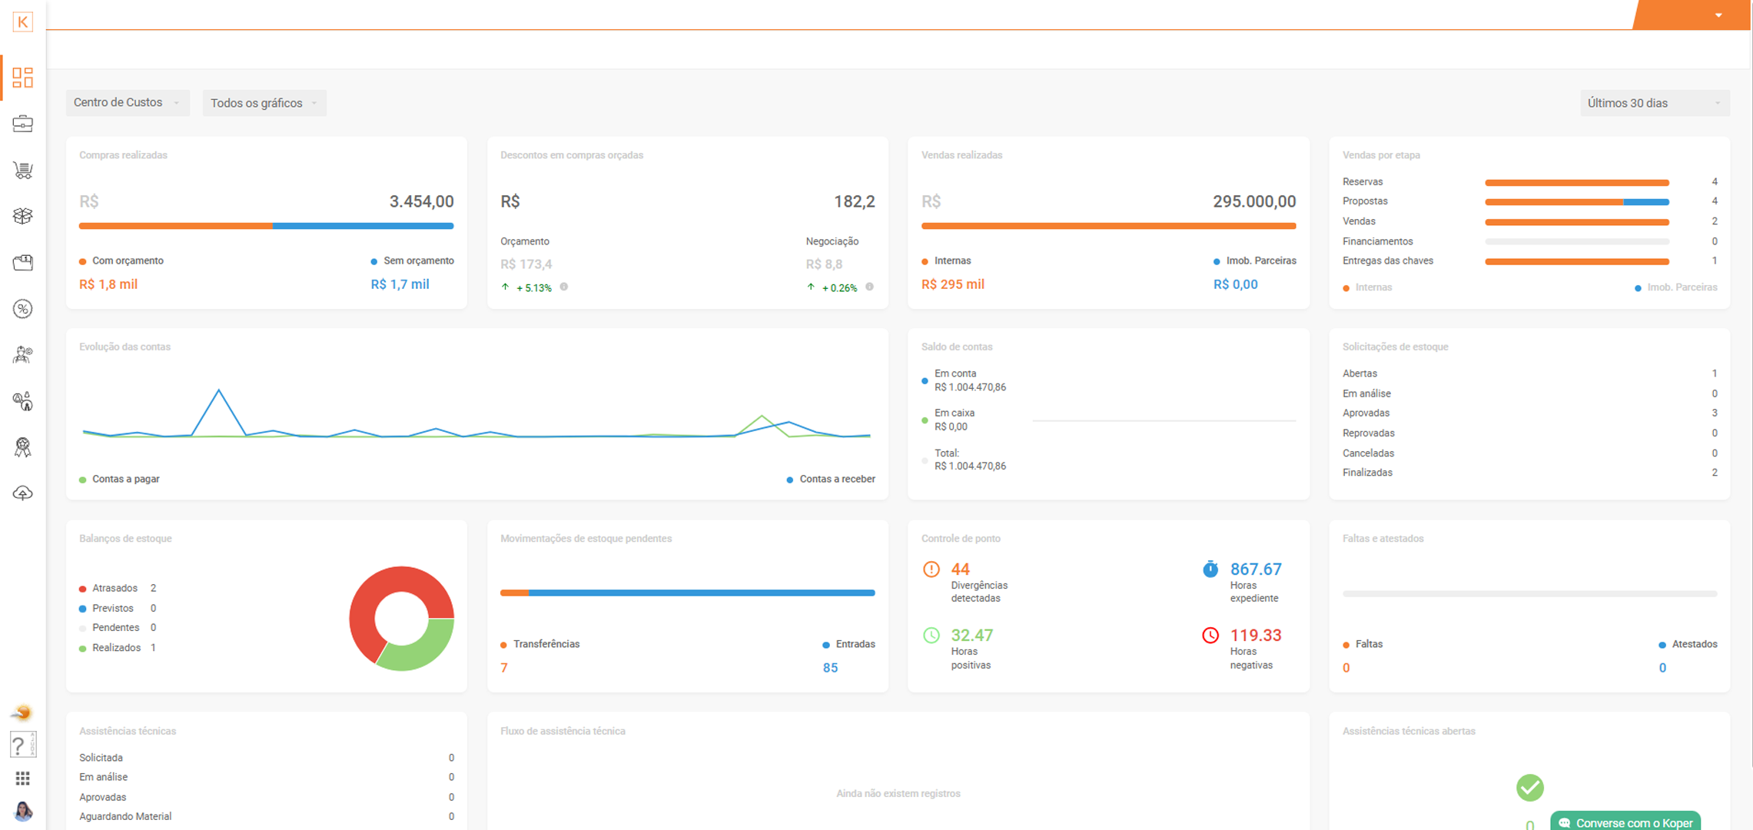The image size is (1753, 830).
Task: Open the shopping cart purchases icon
Action: pos(22,170)
